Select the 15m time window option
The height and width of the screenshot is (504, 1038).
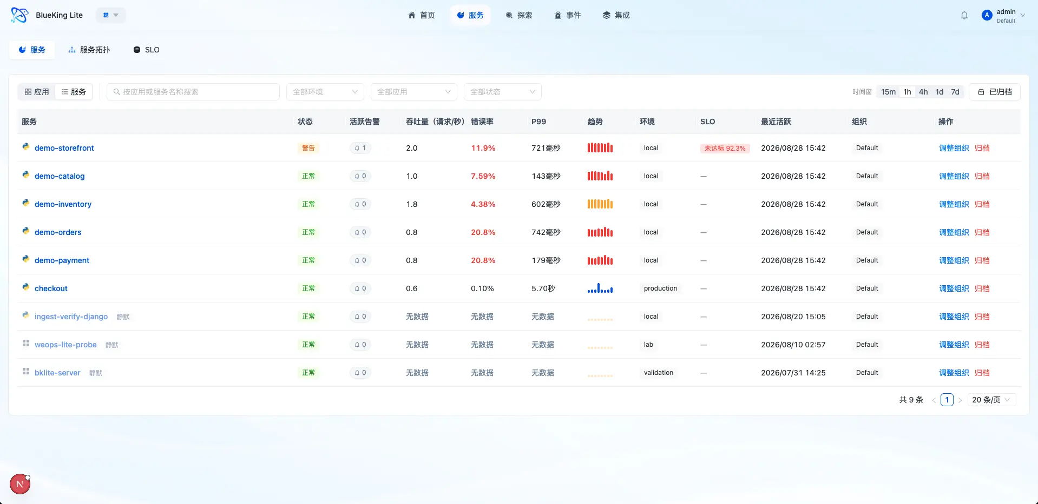888,92
